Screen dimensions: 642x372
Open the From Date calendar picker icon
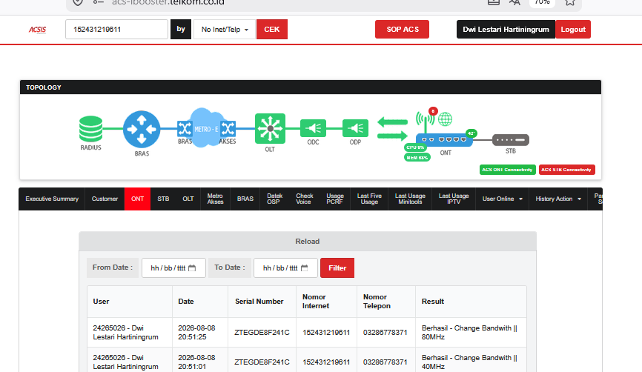pos(192,268)
